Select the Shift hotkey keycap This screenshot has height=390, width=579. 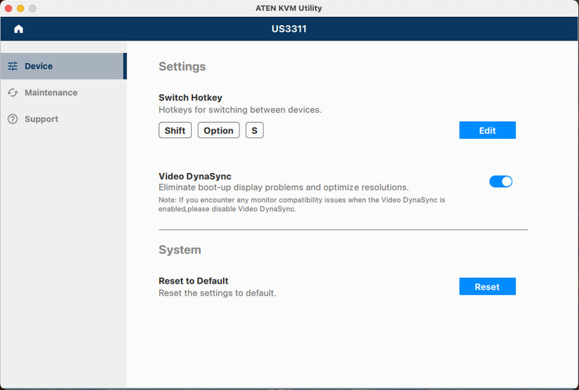pyautogui.click(x=175, y=130)
